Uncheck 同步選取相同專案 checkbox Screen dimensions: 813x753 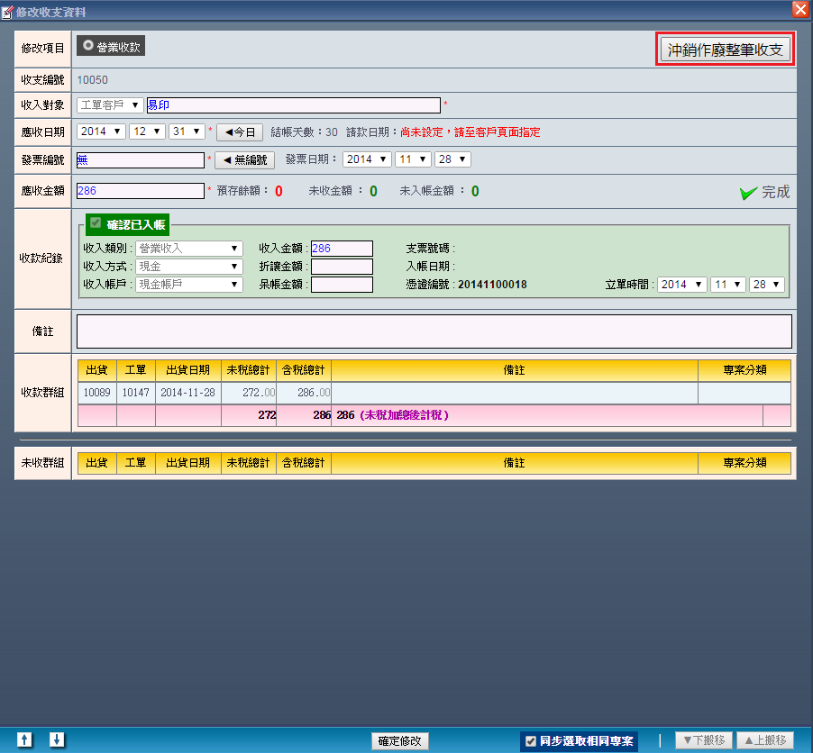[531, 740]
